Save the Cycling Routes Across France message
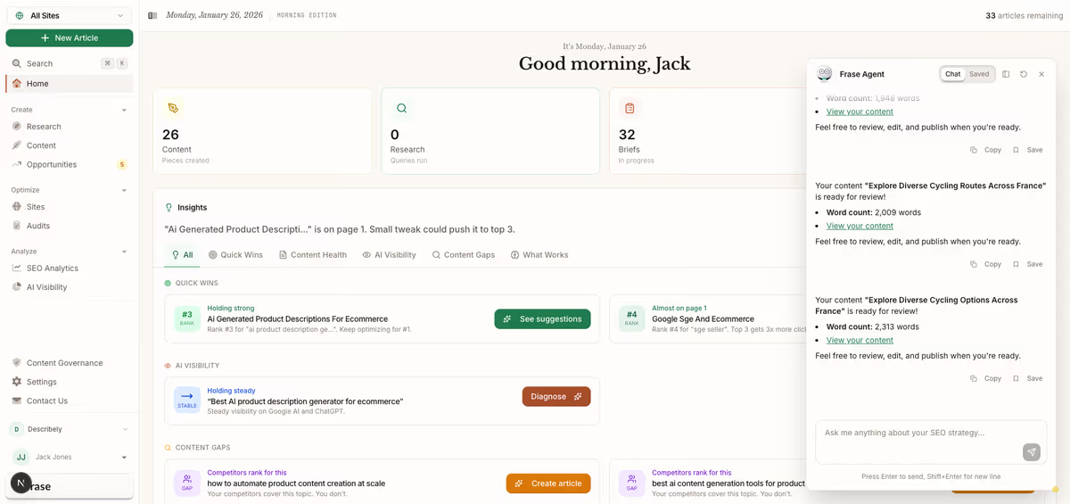Screen dimensions: 1070x504 (x=1027, y=264)
